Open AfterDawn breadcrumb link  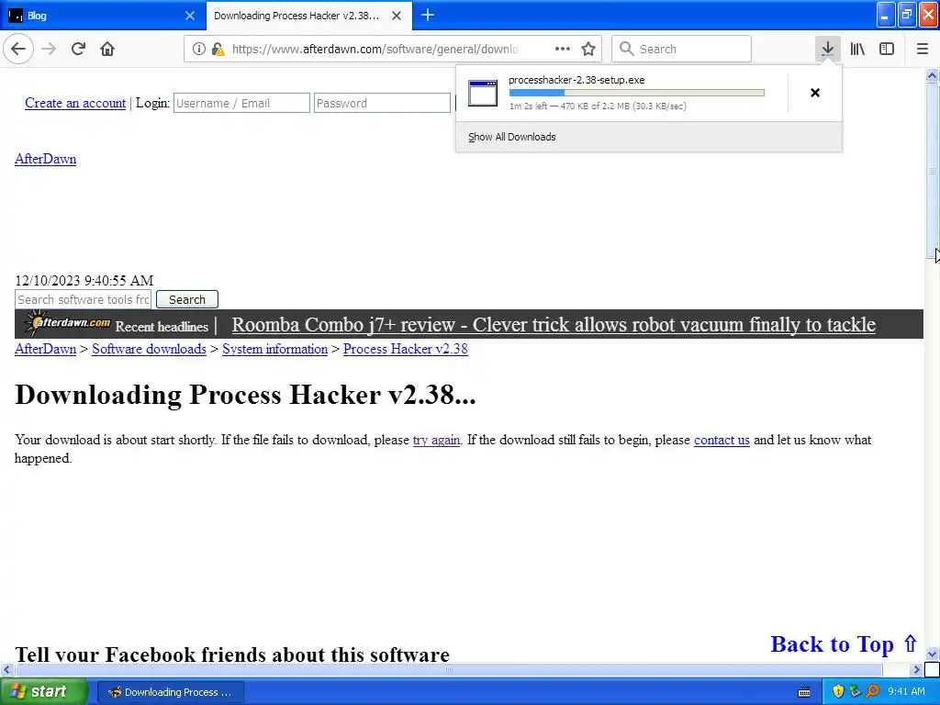[x=46, y=349]
